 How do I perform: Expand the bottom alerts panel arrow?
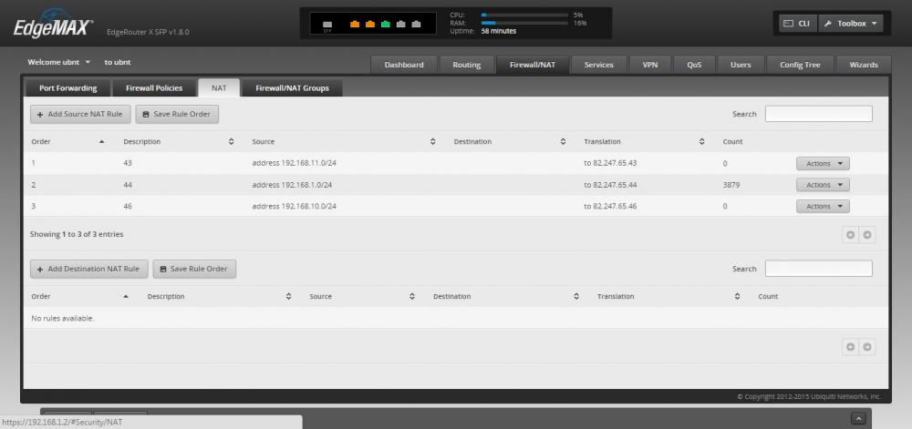pyautogui.click(x=858, y=418)
